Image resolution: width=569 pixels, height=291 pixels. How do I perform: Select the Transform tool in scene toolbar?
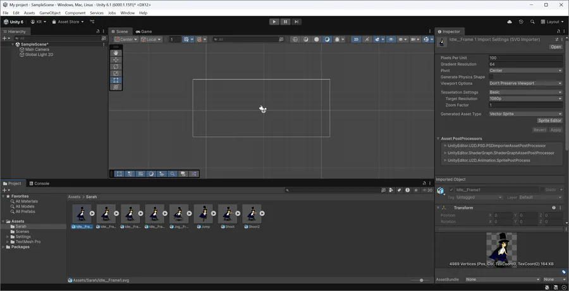point(116,87)
